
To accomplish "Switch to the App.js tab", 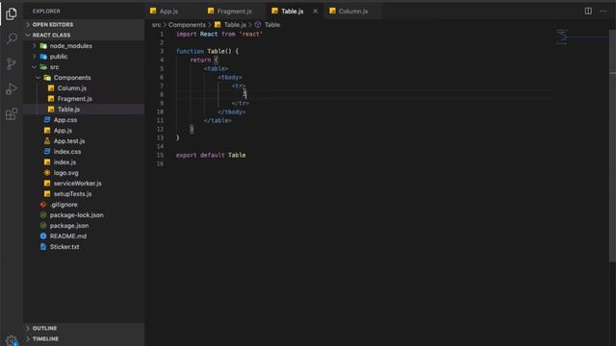I will (x=168, y=11).
